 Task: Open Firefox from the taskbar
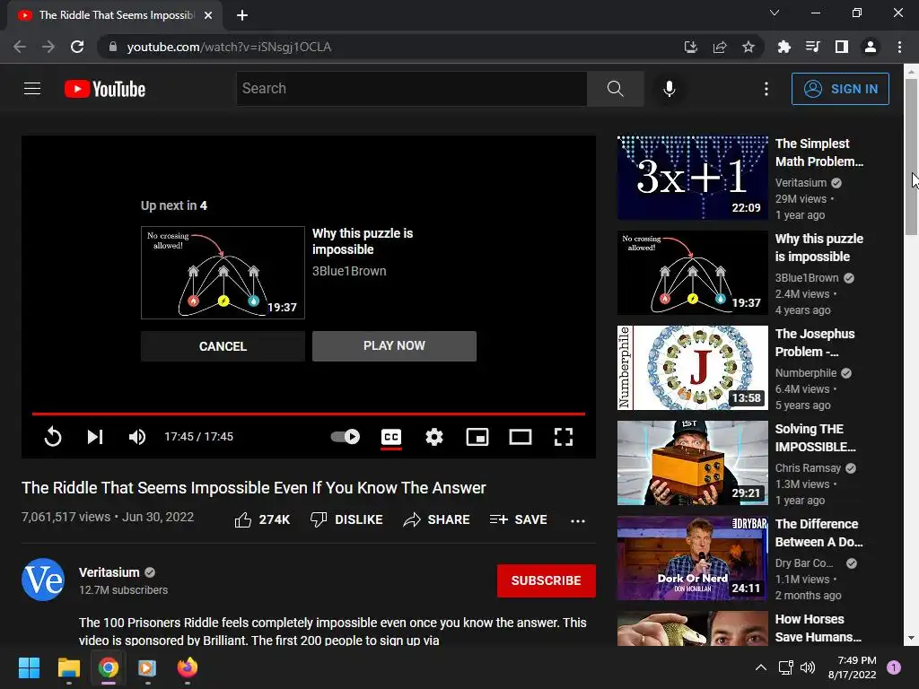[188, 667]
